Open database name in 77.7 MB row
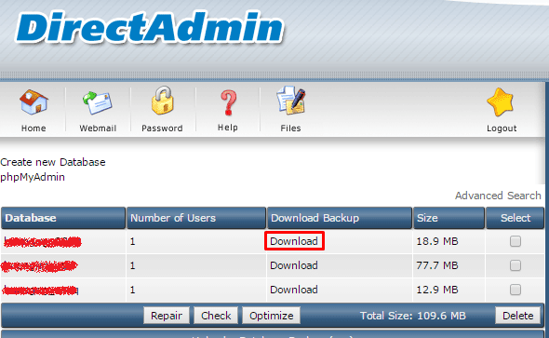The width and height of the screenshot is (549, 338). pos(39,266)
